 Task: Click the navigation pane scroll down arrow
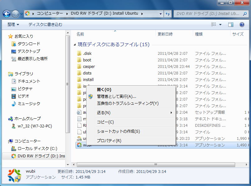[68, 165]
